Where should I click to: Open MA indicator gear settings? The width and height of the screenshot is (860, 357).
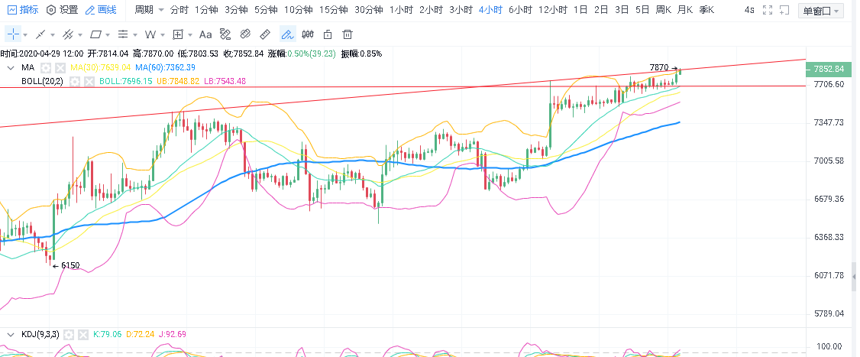coord(46,67)
